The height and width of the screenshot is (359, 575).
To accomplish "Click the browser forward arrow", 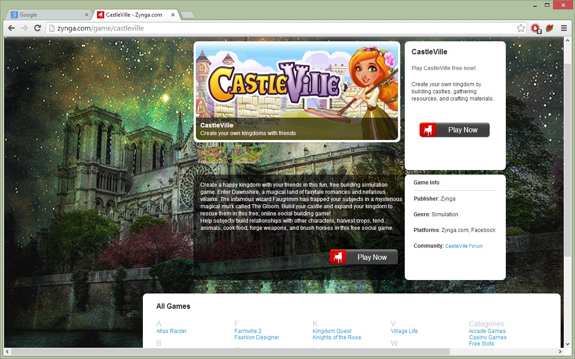I will (x=25, y=28).
